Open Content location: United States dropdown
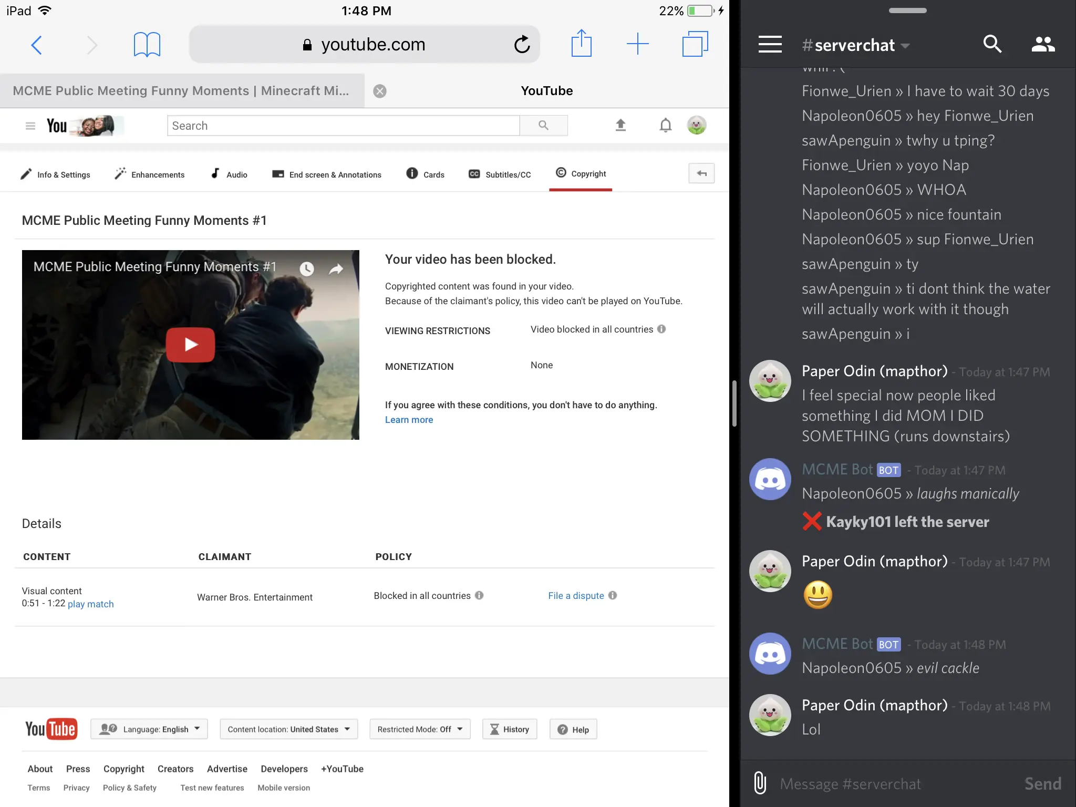Viewport: 1076px width, 807px height. click(289, 729)
